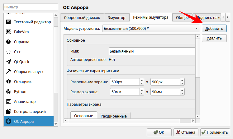The height and width of the screenshot is (139, 233).
Task: Click the 90мм screen height field
Action: pyautogui.click(x=165, y=92)
